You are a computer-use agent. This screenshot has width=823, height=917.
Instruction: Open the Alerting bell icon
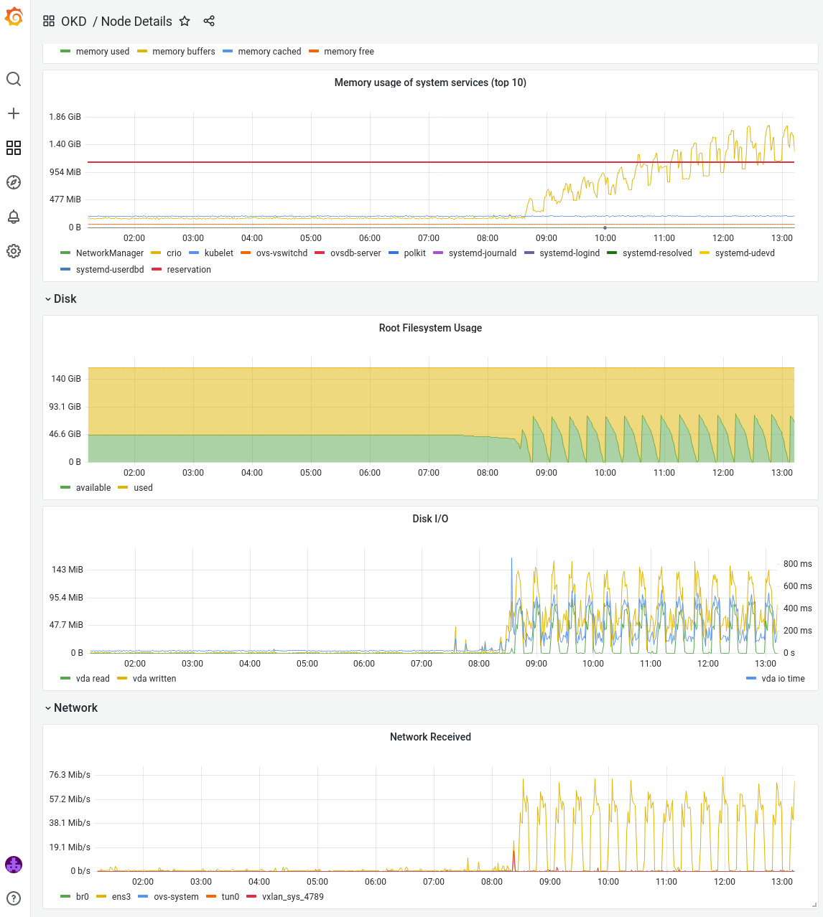(x=14, y=217)
